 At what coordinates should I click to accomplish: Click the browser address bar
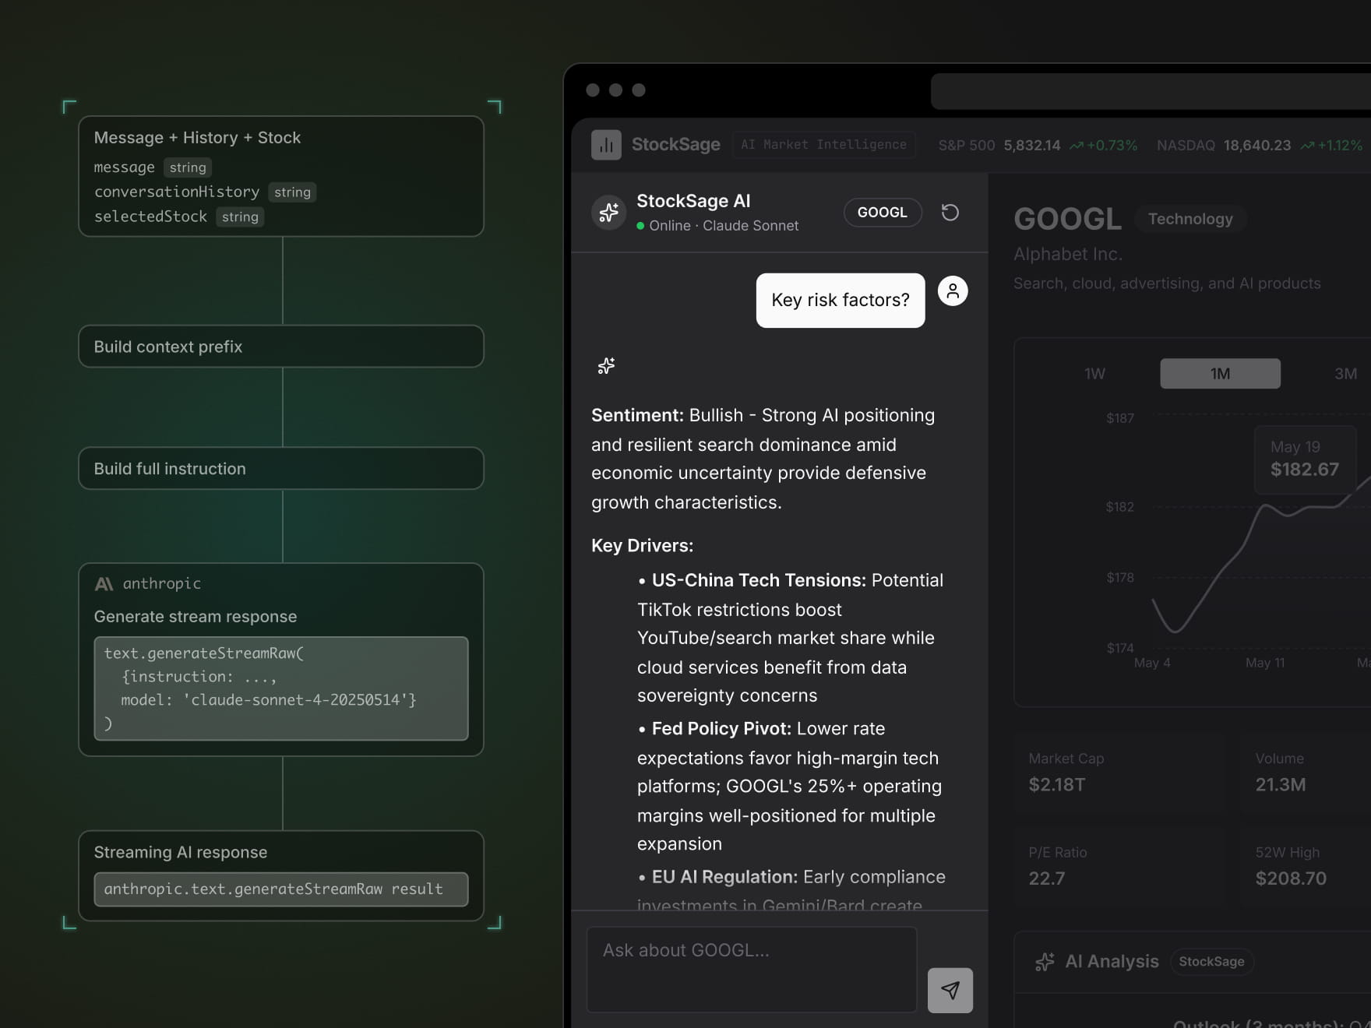[1151, 91]
